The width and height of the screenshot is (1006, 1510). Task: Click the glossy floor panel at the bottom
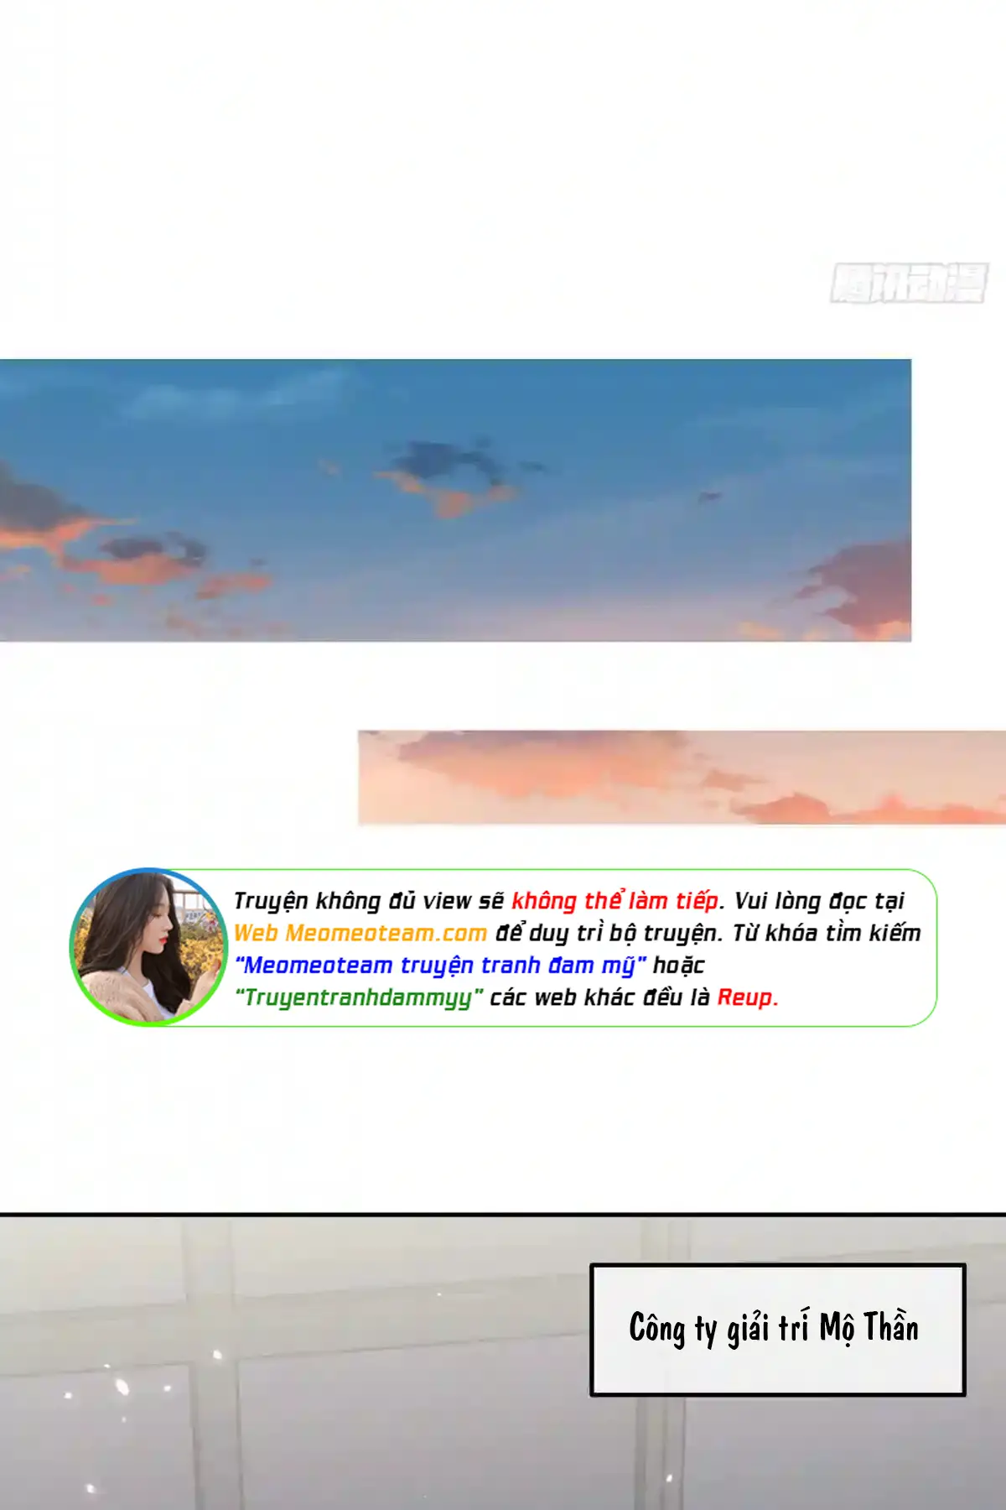[x=293, y=1384]
